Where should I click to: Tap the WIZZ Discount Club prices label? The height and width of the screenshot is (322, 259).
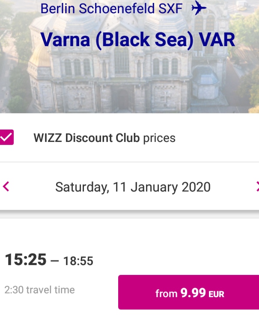point(104,138)
